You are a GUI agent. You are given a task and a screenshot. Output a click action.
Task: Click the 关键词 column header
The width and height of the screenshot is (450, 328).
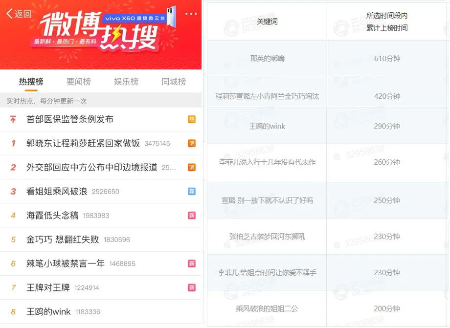tap(267, 22)
